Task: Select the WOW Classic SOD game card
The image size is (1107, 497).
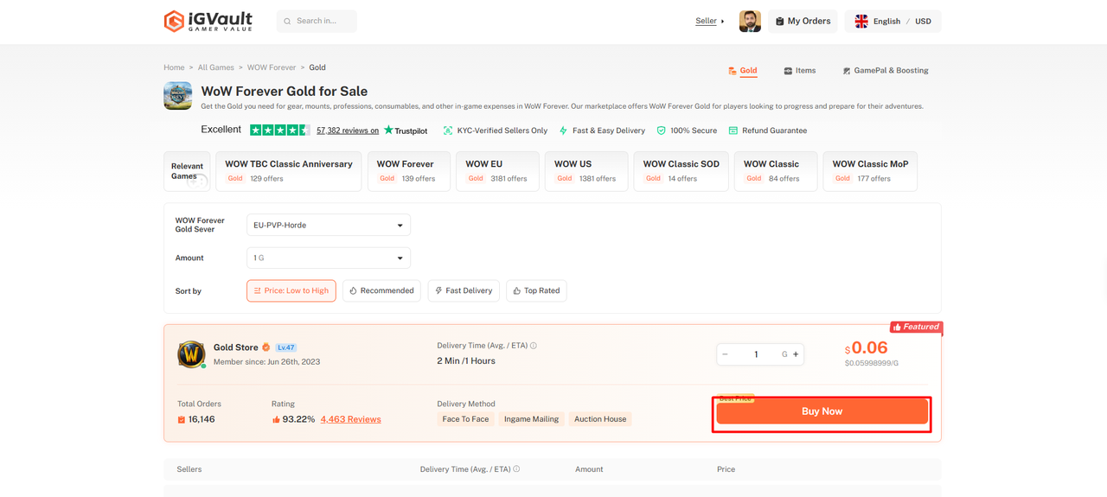Action: click(681, 171)
